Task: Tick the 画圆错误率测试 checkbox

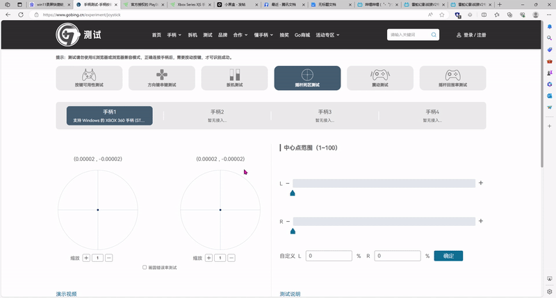Action: 145,268
